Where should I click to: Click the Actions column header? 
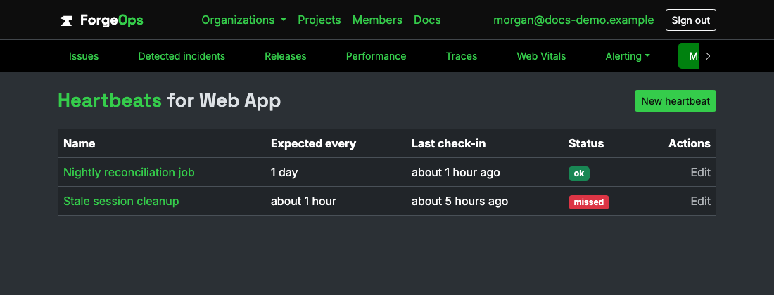[689, 143]
